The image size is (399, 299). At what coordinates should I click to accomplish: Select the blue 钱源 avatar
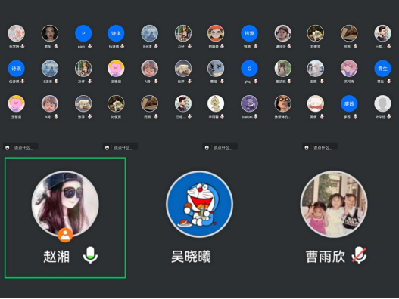coord(249,33)
